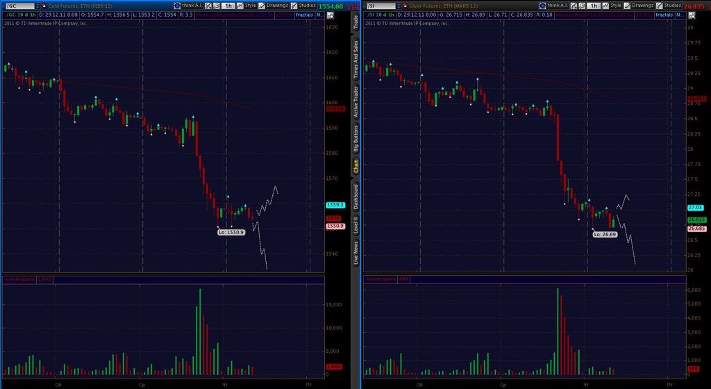Click the Studies icon on silver chart
This screenshot has height=389, width=711.
tap(660, 6)
